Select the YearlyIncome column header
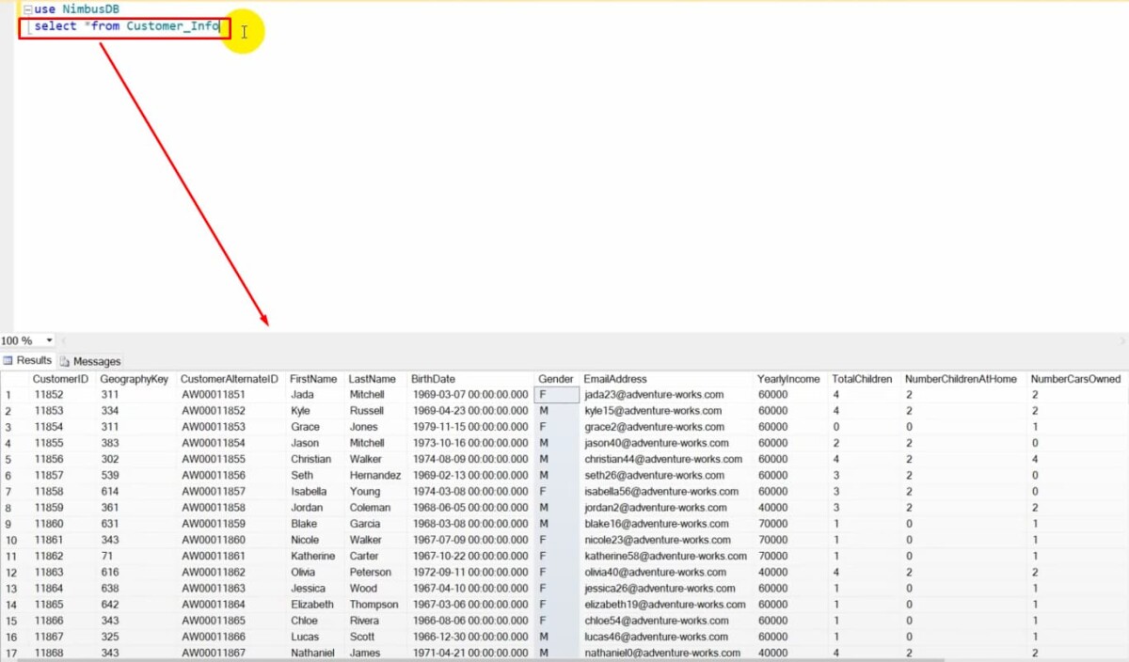1129x662 pixels. [788, 378]
